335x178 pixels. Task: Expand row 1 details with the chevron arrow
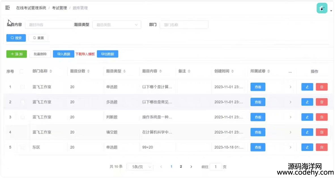[290, 87]
